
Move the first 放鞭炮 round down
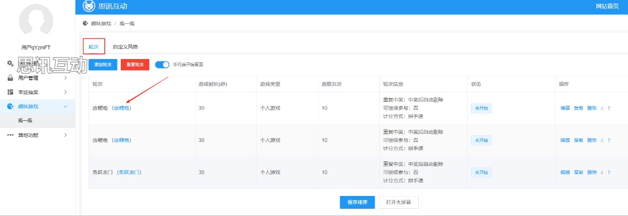pyautogui.click(x=602, y=108)
